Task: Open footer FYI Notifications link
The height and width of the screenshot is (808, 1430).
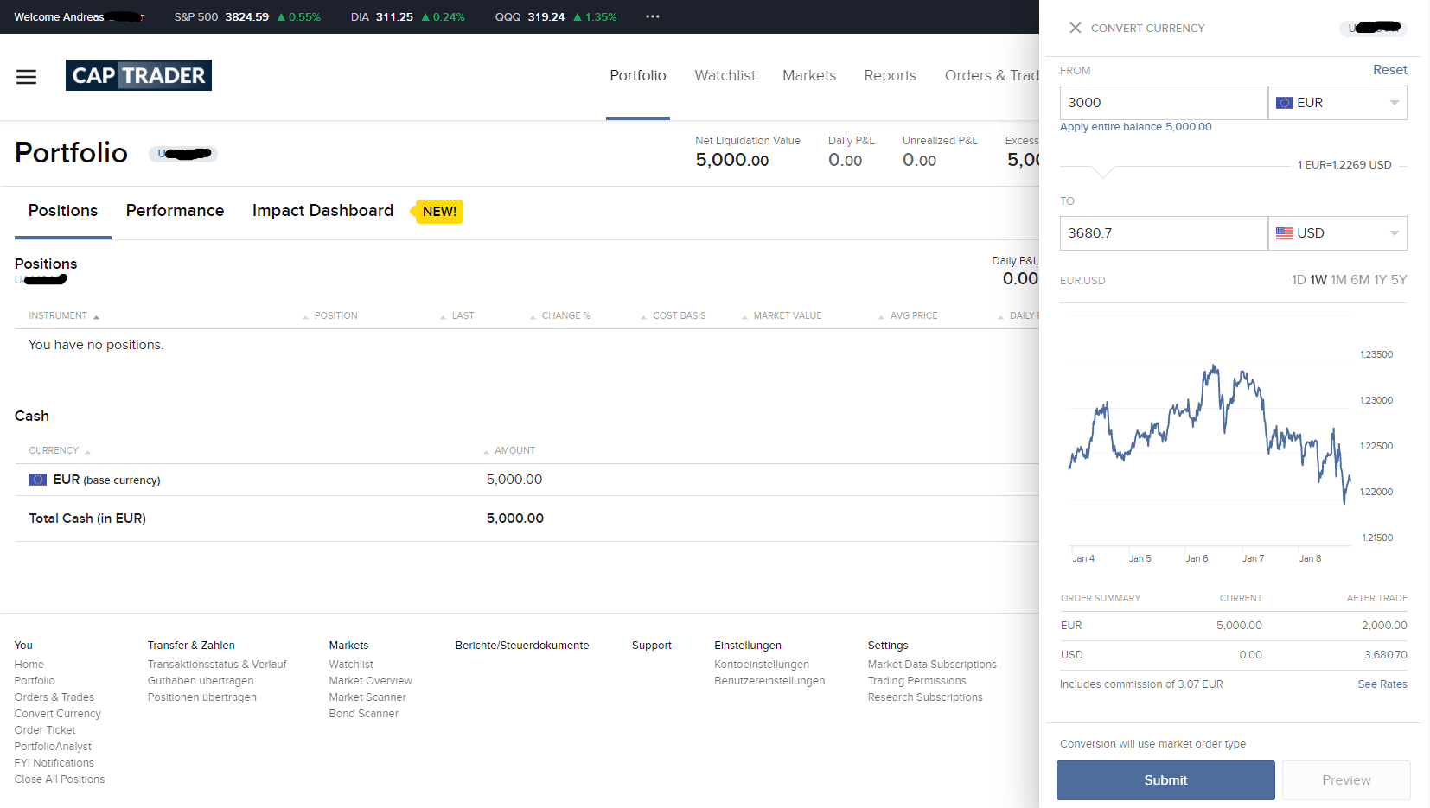Action: (x=54, y=763)
